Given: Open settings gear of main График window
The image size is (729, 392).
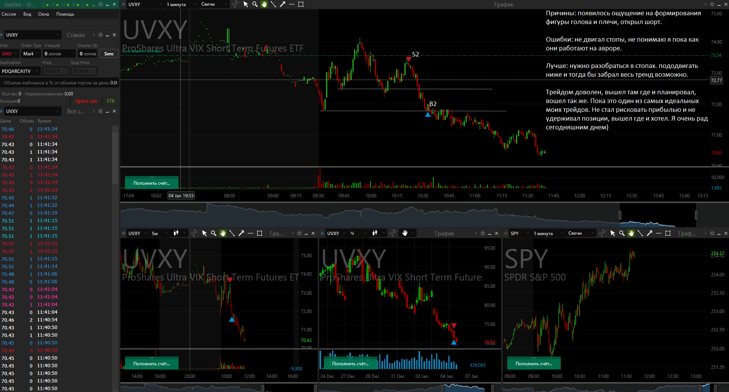Looking at the screenshot, I should coord(712,4).
